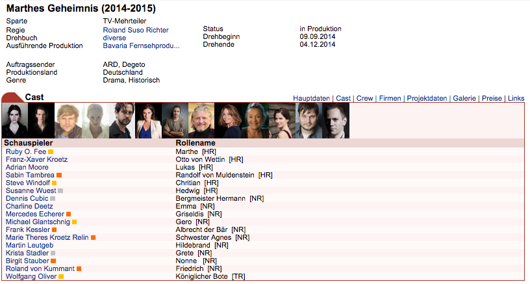Image resolution: width=530 pixels, height=284 pixels.
Task: Click the orange square beside Mercedes Echerer
Action: (x=69, y=214)
